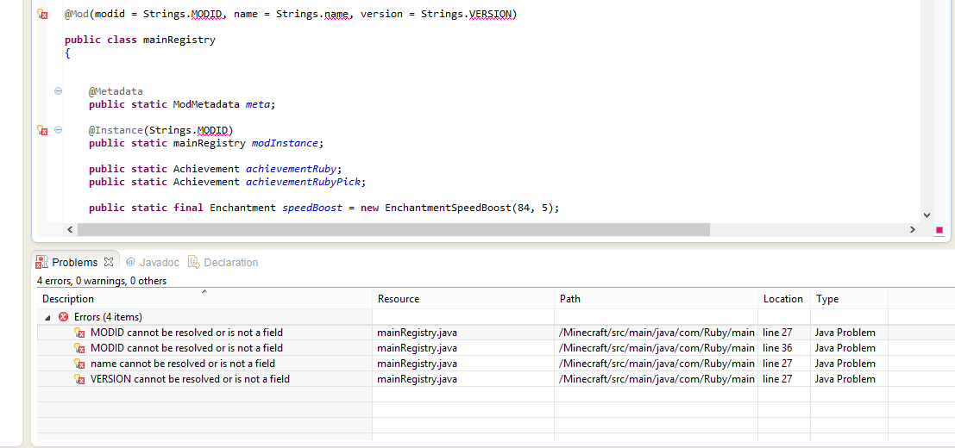Sort problems by Description column header
Screen dimensions: 955x448
(x=204, y=298)
